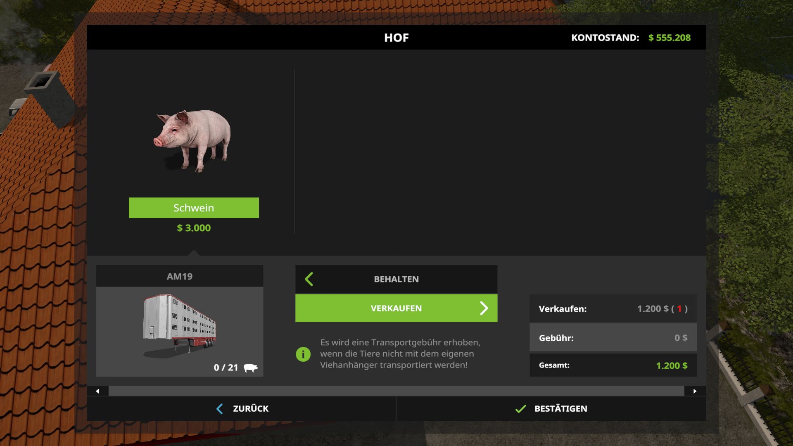Click the horizontal scrollbar track
793x446 pixels.
click(x=396, y=391)
